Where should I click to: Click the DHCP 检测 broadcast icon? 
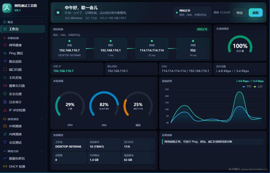pyautogui.click(x=5, y=166)
